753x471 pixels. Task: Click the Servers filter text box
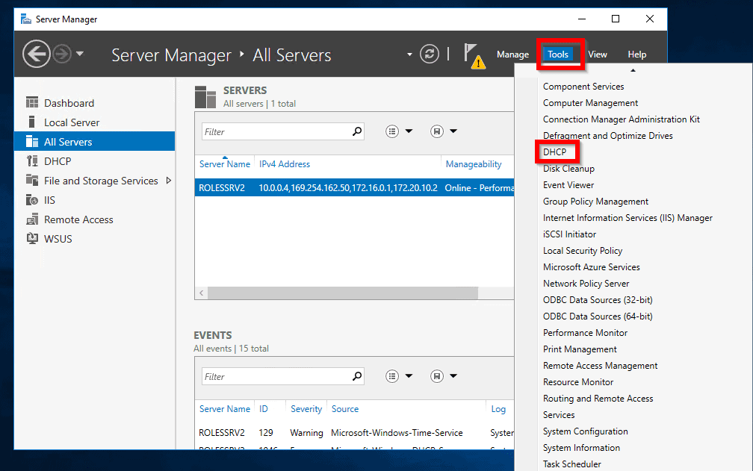point(276,131)
